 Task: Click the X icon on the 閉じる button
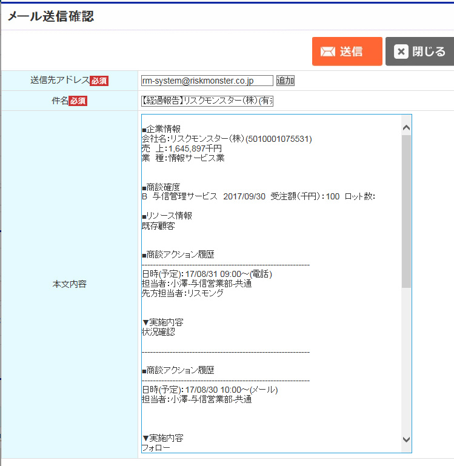pyautogui.click(x=401, y=52)
